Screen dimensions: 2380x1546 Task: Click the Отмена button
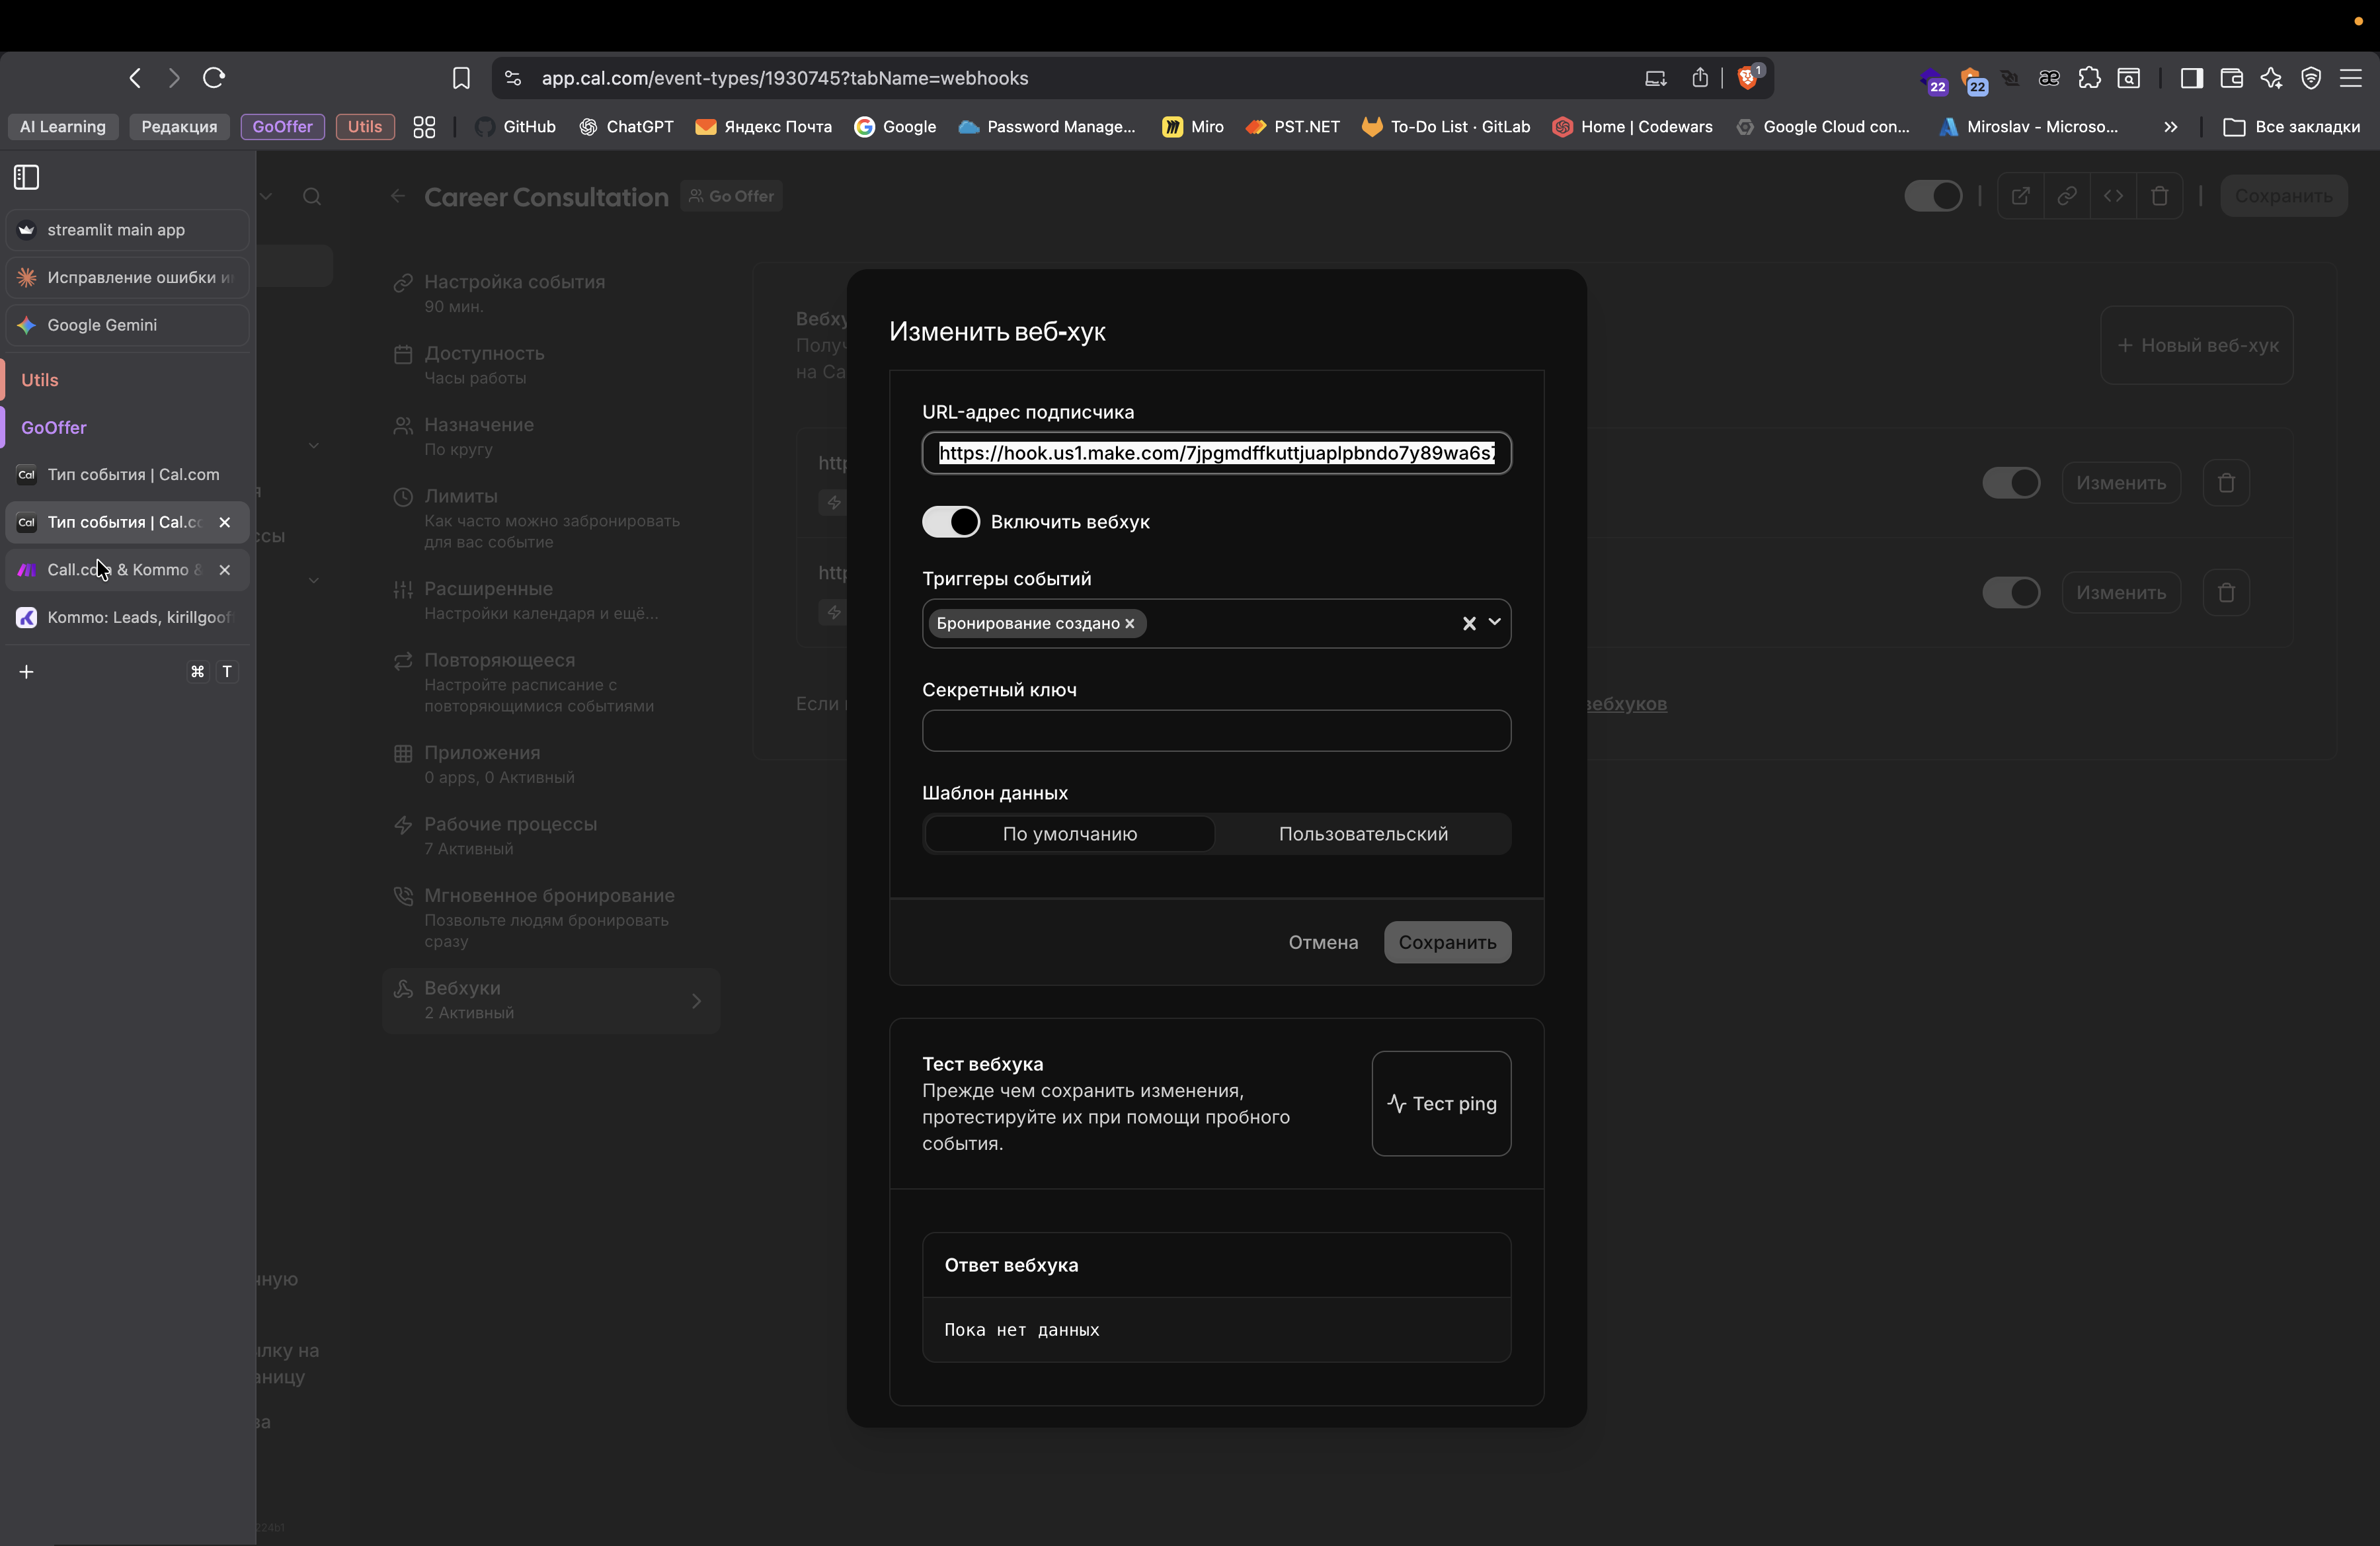1323,943
